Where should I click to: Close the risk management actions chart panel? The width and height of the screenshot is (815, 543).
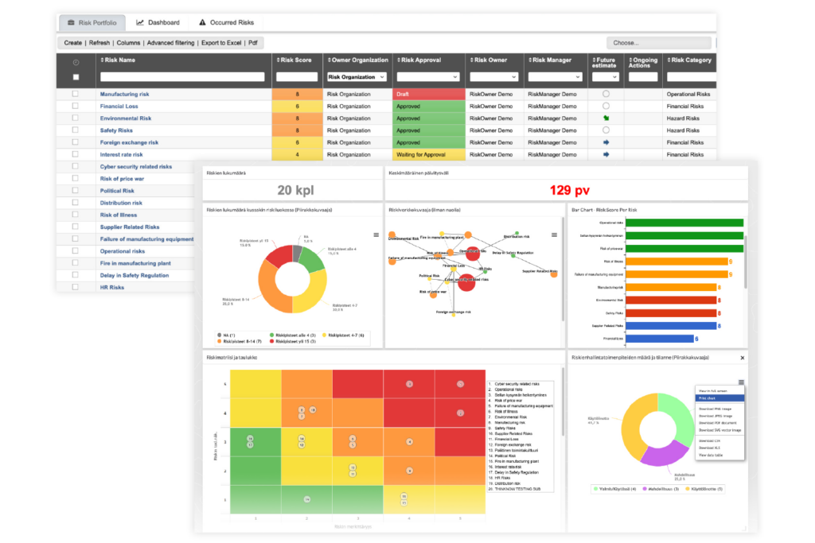pos(742,359)
